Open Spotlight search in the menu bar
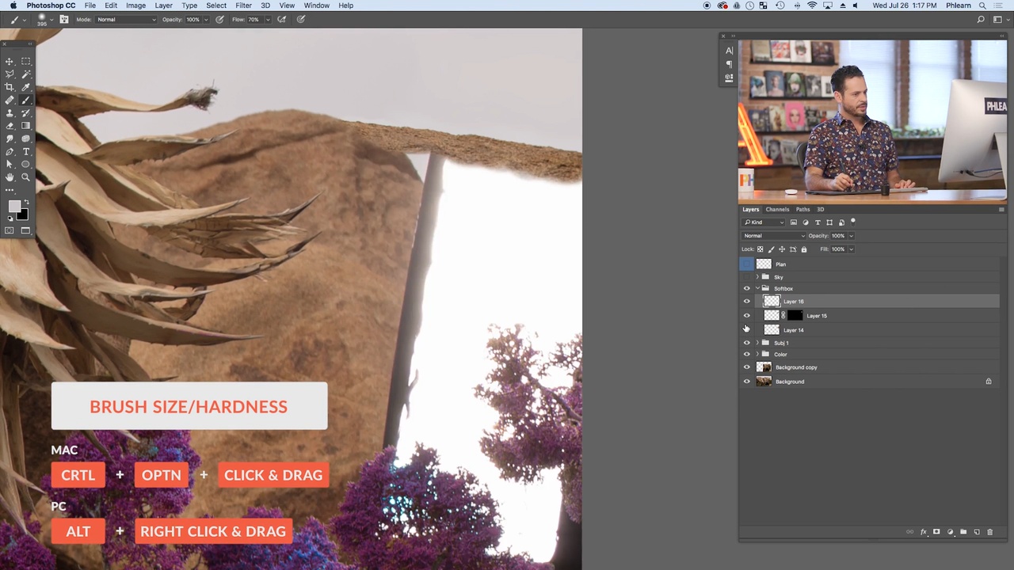Screen dimensions: 1014x570 (x=982, y=6)
